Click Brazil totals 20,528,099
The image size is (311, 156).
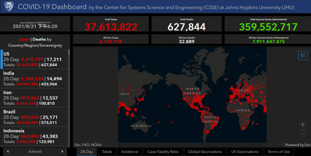click(x=27, y=123)
